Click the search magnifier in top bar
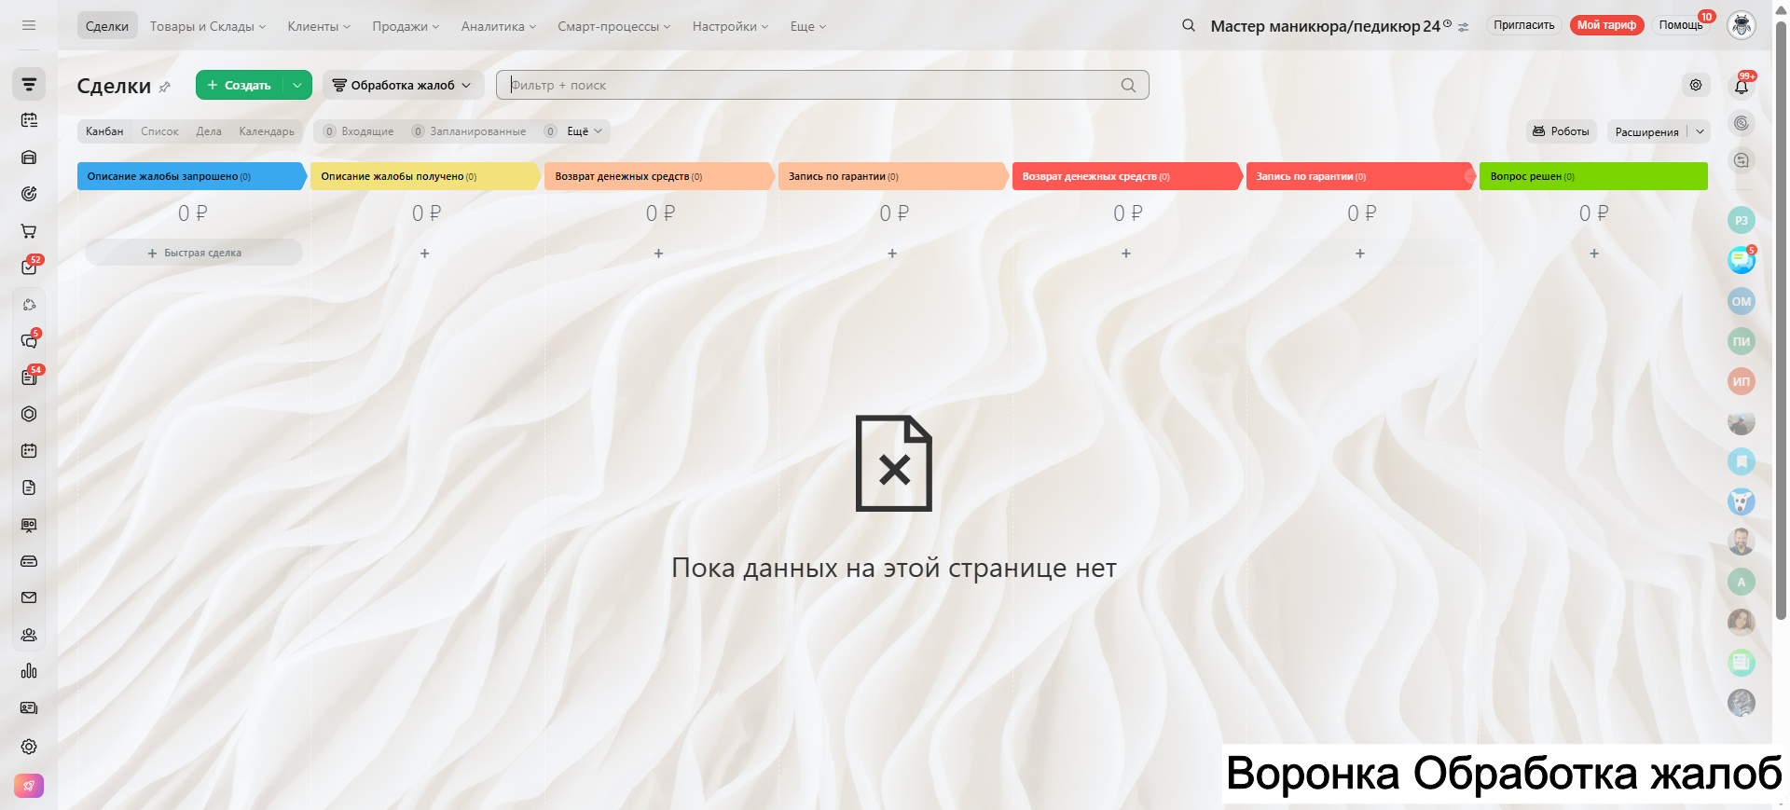 click(1189, 25)
